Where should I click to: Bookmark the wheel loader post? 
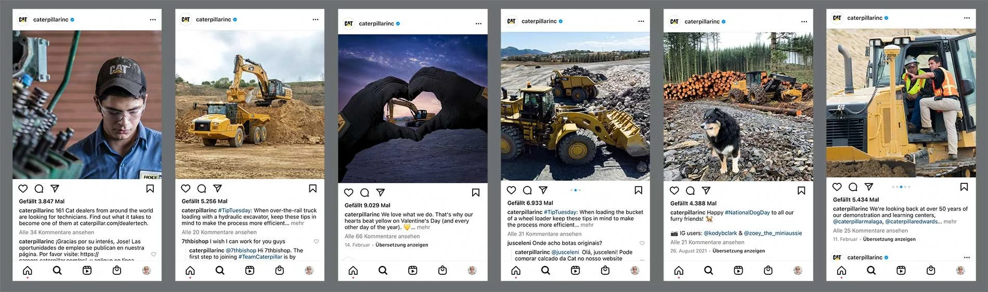coord(639,190)
